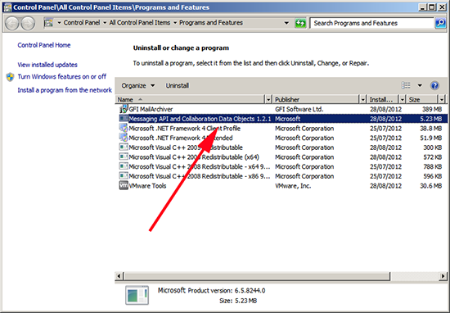Click the GFI MailArchiver program icon

pyautogui.click(x=124, y=109)
